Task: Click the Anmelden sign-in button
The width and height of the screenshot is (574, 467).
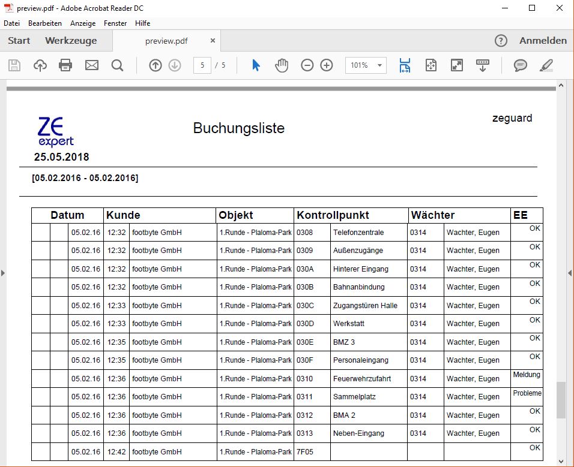Action: [543, 41]
